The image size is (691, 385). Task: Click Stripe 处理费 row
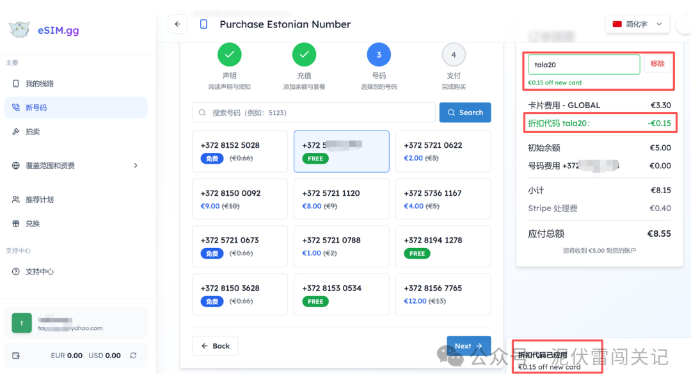tap(600, 208)
